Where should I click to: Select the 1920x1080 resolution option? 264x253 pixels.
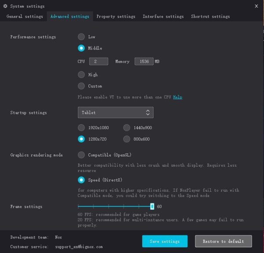pos(81,128)
